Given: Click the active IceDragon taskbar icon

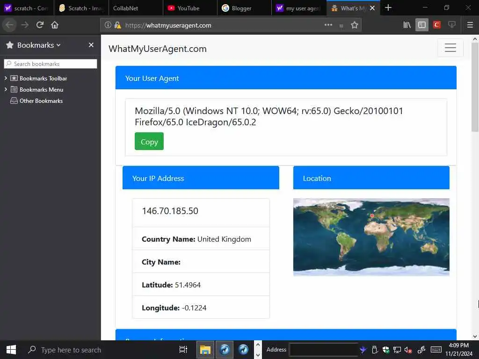Looking at the screenshot, I should coord(225,350).
